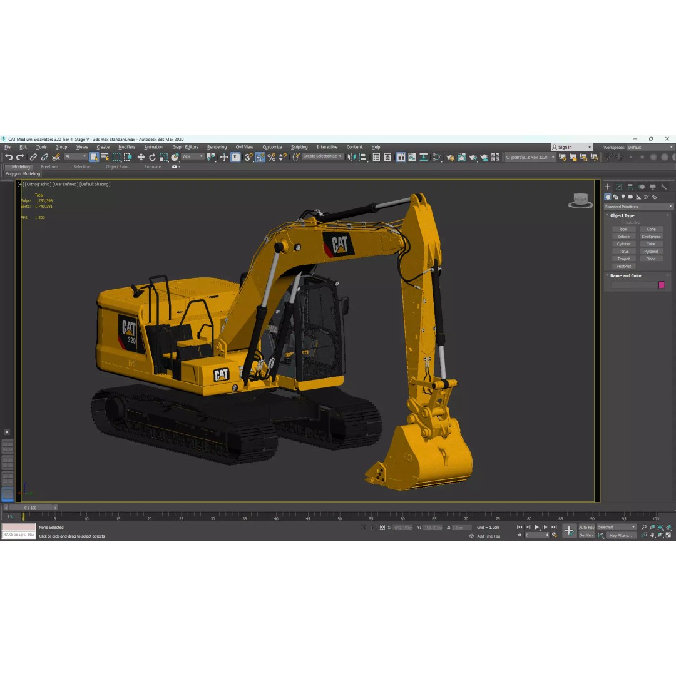This screenshot has height=676, width=676.
Task: Click the Bind to Space Warp icon
Action: [x=56, y=157]
